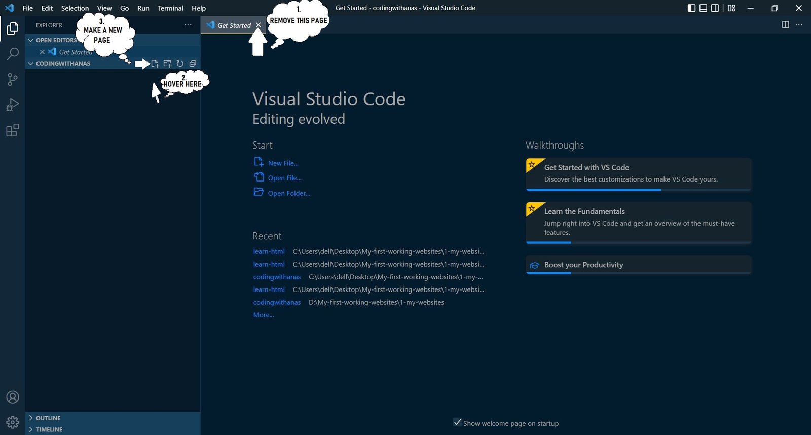Open the Run and Debug view

coord(13,104)
